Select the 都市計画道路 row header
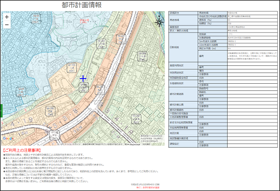 point(183,94)
